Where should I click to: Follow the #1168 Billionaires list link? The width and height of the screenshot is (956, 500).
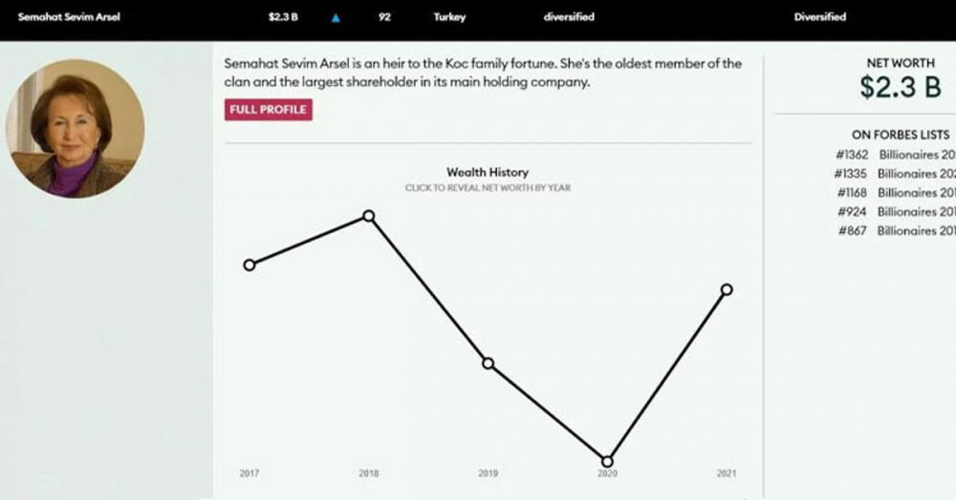[x=894, y=193]
